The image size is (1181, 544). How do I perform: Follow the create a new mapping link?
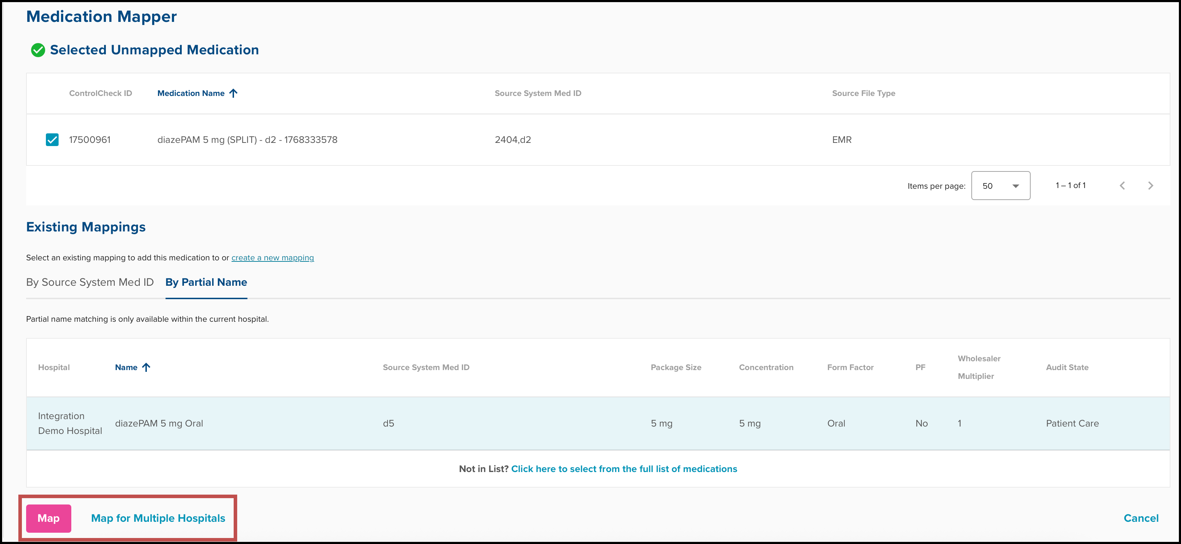tap(272, 258)
